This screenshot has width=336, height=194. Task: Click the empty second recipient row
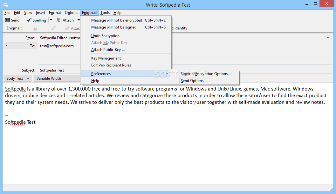click(x=59, y=54)
